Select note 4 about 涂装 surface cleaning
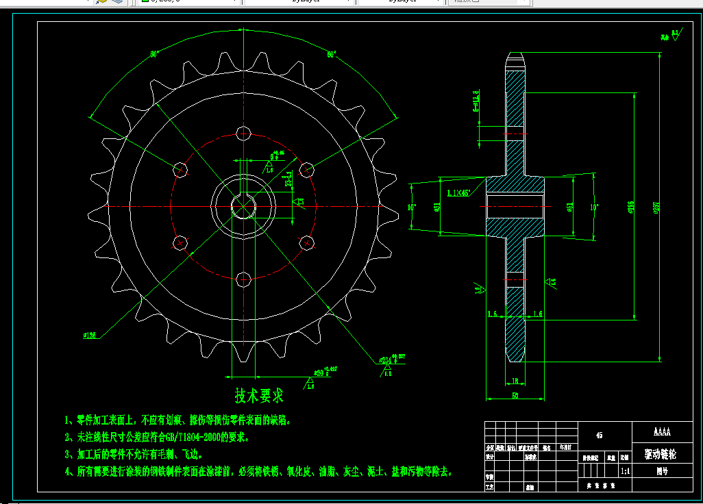The width and height of the screenshot is (703, 504). pos(258,471)
